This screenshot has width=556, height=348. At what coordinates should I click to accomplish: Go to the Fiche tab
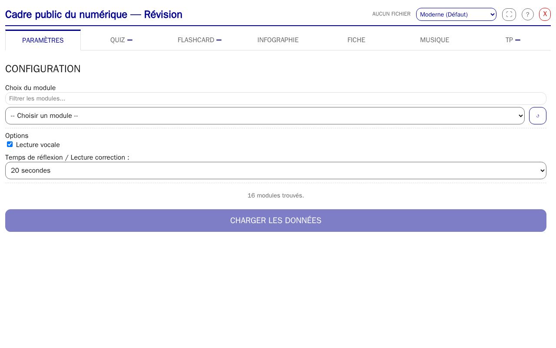click(x=356, y=40)
